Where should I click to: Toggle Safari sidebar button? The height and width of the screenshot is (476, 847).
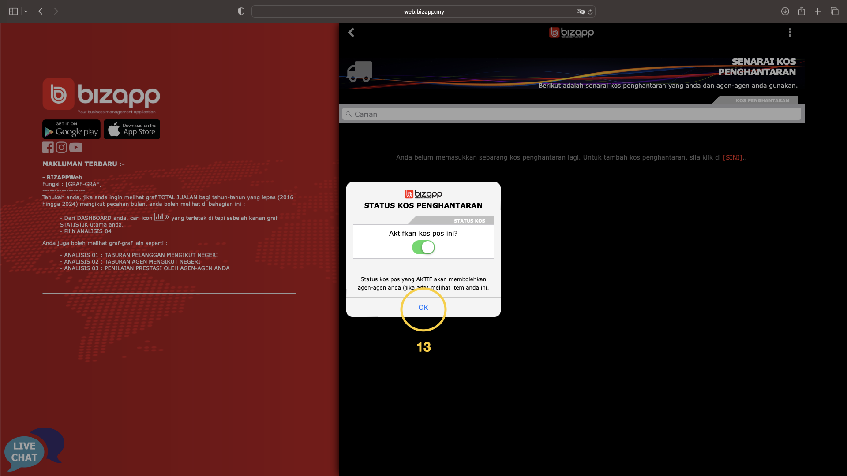coord(14,11)
